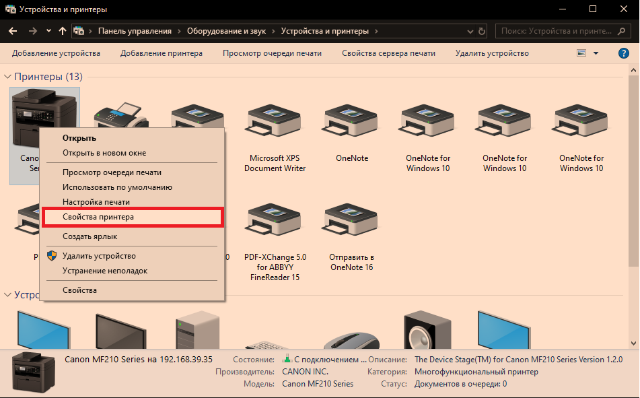The height and width of the screenshot is (398, 640).
Task: Open the address bar history dropdown
Action: coord(470,32)
